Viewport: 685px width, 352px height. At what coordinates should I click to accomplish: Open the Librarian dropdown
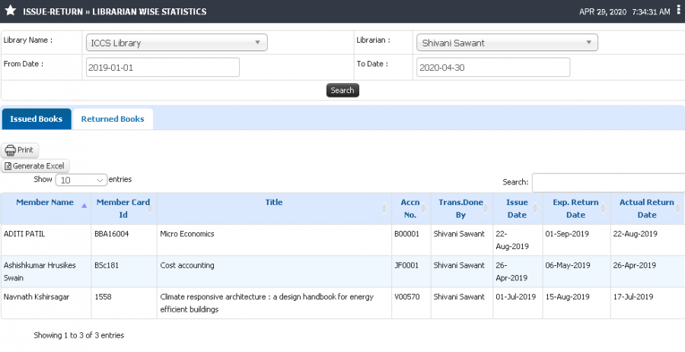click(x=507, y=43)
